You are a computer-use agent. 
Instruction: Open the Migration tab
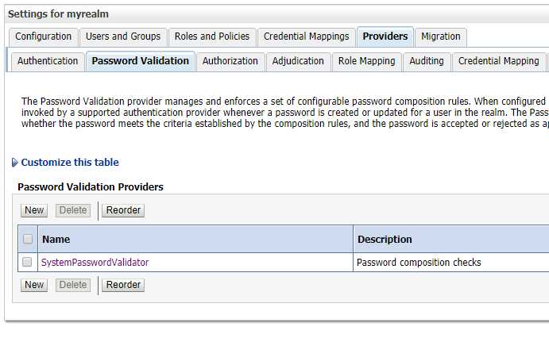[441, 37]
